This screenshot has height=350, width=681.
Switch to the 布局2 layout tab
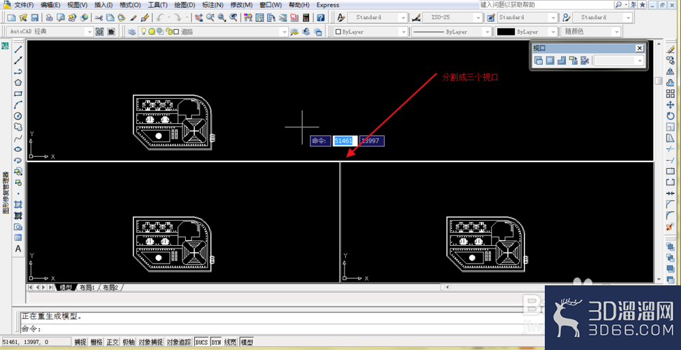111,287
